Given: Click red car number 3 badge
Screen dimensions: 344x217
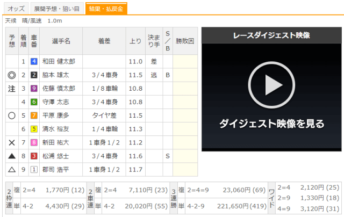Looking at the screenshot, I should click(34, 156).
